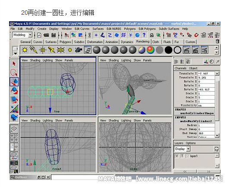Choose the Move tool in toolbox
The width and height of the screenshot is (241, 187).
14,82
